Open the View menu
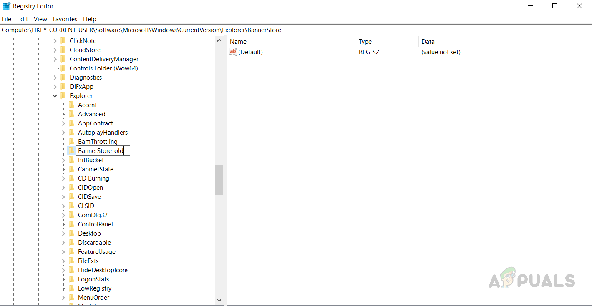Screen dimensions: 592x306 pyautogui.click(x=40, y=19)
